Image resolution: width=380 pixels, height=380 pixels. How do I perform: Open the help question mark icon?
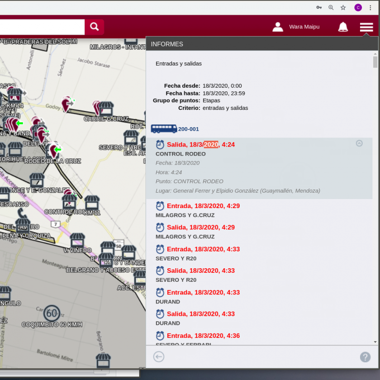click(x=365, y=357)
